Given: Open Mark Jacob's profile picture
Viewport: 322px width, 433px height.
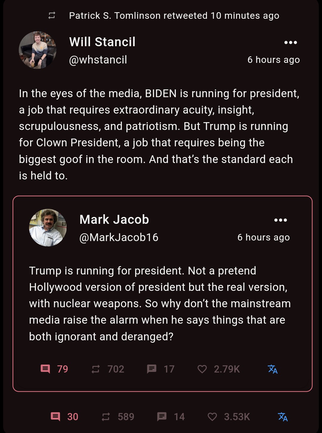Looking at the screenshot, I should click(48, 228).
